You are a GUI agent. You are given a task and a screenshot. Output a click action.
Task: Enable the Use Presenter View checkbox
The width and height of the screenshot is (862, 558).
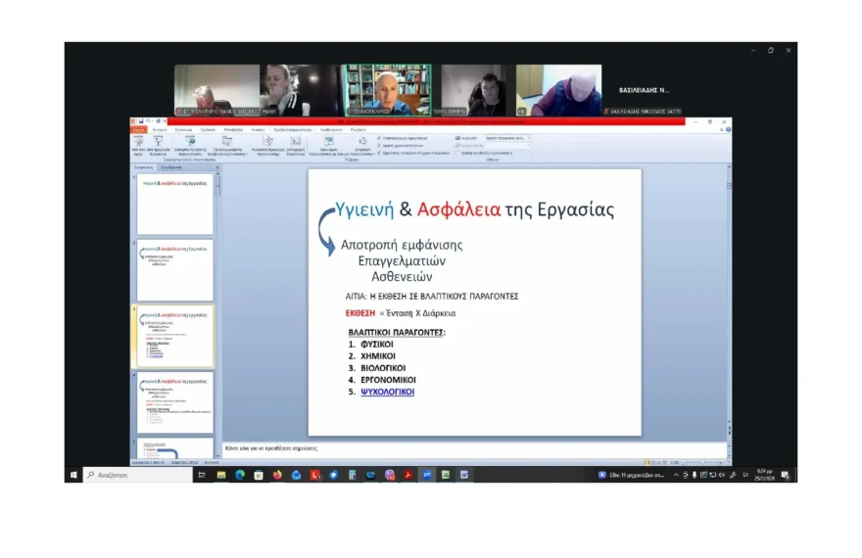(457, 152)
